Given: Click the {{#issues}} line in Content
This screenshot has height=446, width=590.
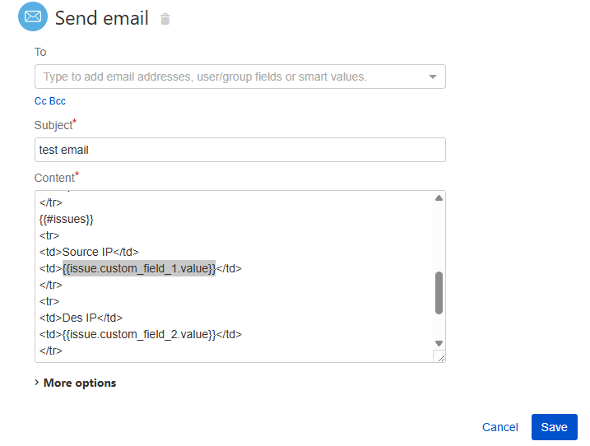Looking at the screenshot, I should 66,219.
